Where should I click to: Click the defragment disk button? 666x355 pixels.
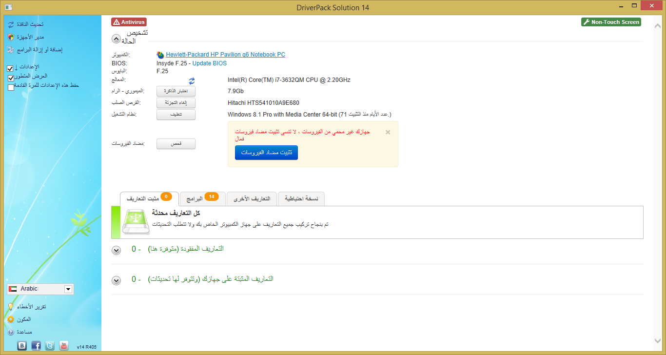point(176,103)
